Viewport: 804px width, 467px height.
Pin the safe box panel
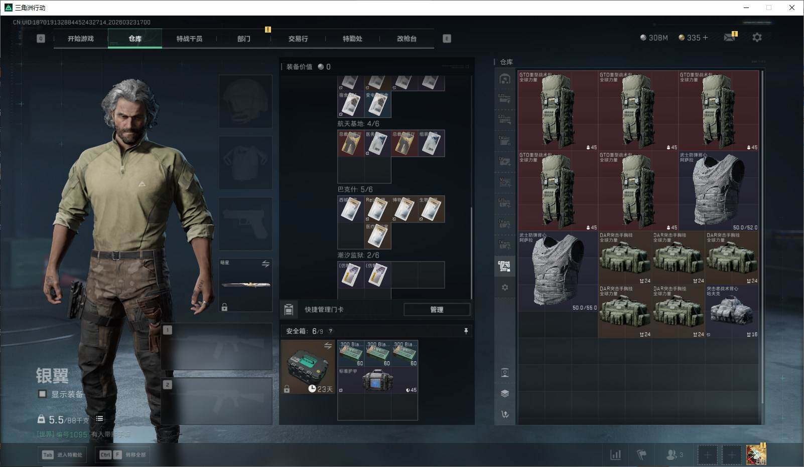[466, 331]
